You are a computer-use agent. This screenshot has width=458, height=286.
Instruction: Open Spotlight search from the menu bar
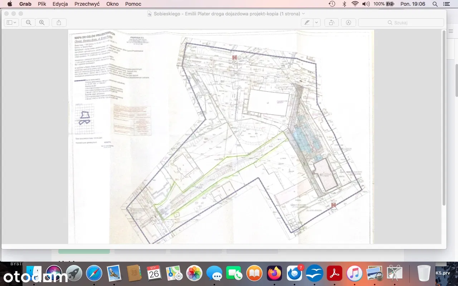tap(435, 4)
